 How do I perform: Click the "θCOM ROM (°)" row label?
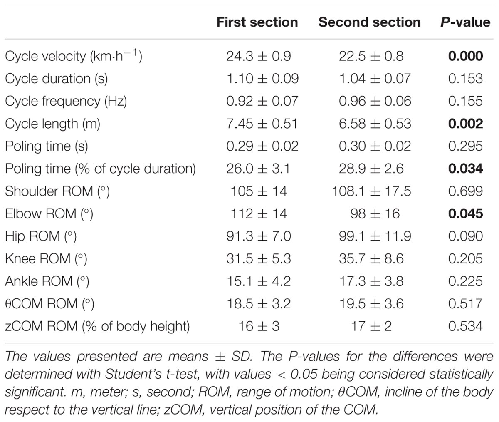pyautogui.click(x=49, y=303)
